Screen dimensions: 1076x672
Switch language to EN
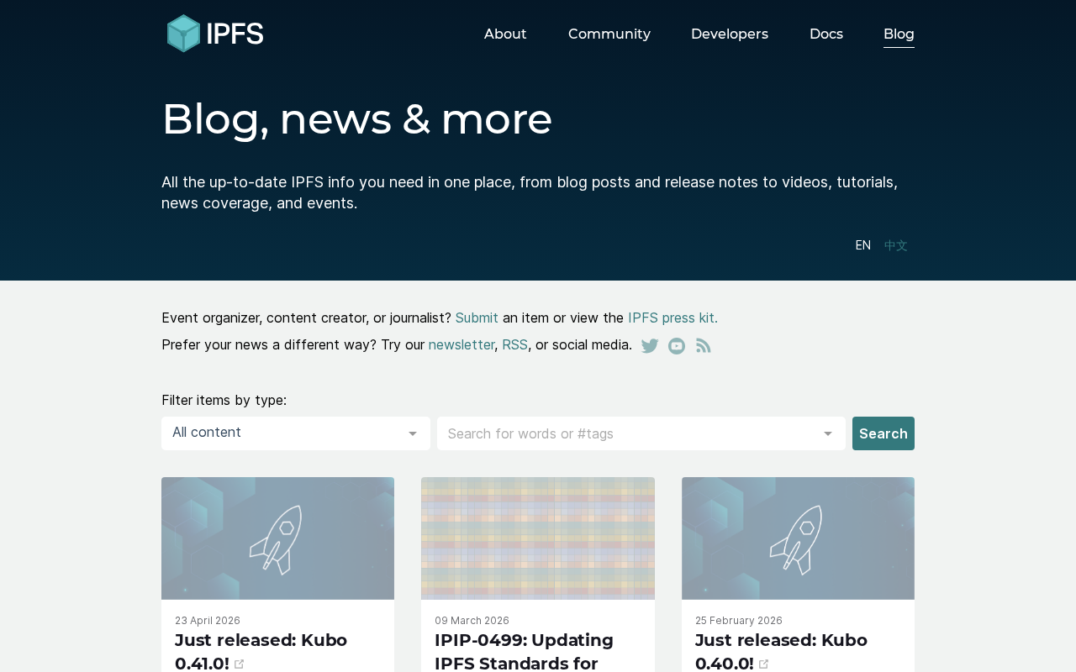pos(863,245)
